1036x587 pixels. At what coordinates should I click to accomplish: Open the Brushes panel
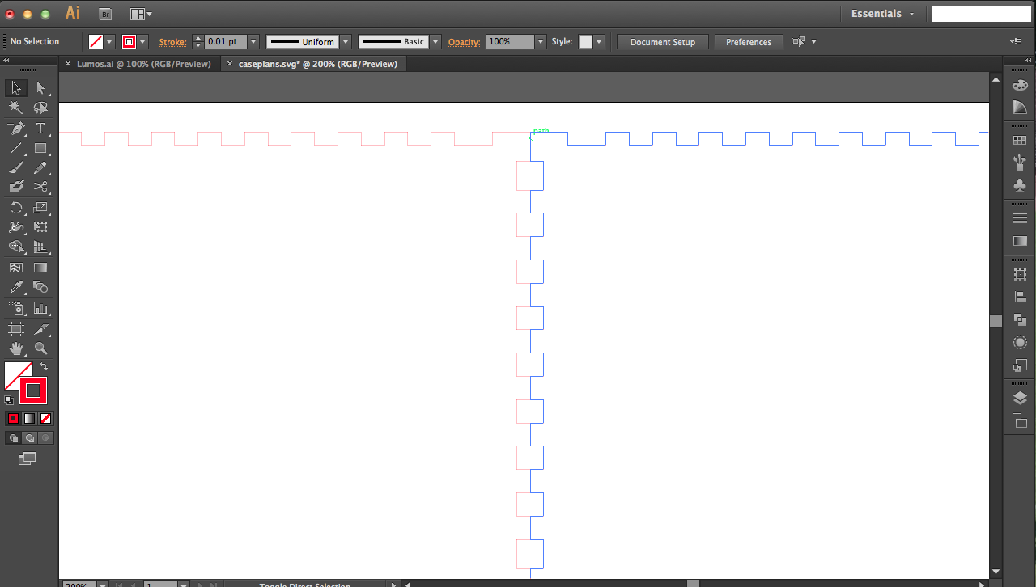click(1020, 163)
